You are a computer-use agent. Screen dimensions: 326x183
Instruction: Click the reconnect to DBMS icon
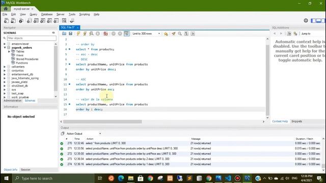(72, 20)
